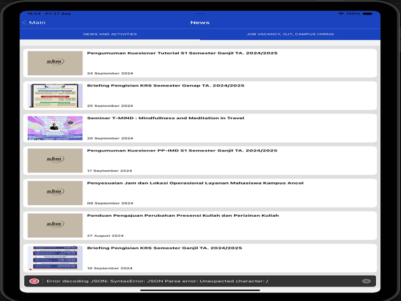Open Briefing Pengisian KRS Semester Genap article
This screenshot has width=401, height=301.
click(200, 96)
